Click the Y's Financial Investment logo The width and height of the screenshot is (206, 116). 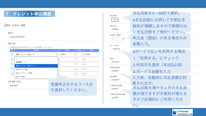[x=182, y=112]
